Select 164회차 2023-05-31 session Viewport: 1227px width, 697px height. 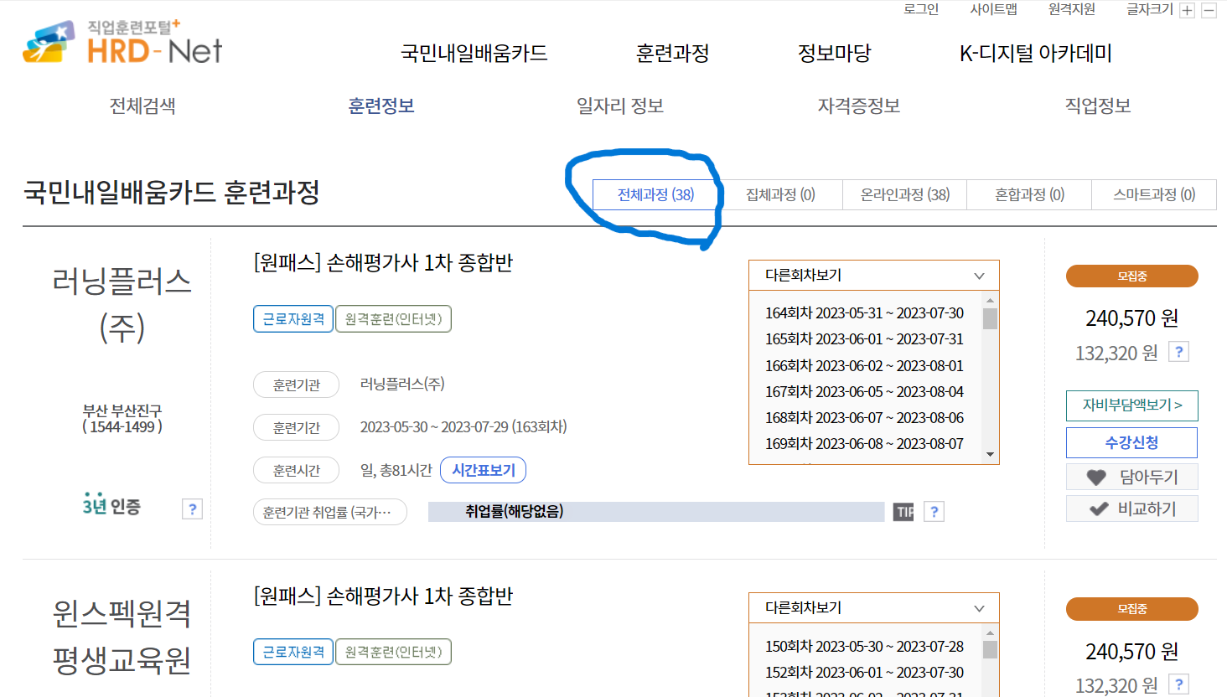click(864, 313)
